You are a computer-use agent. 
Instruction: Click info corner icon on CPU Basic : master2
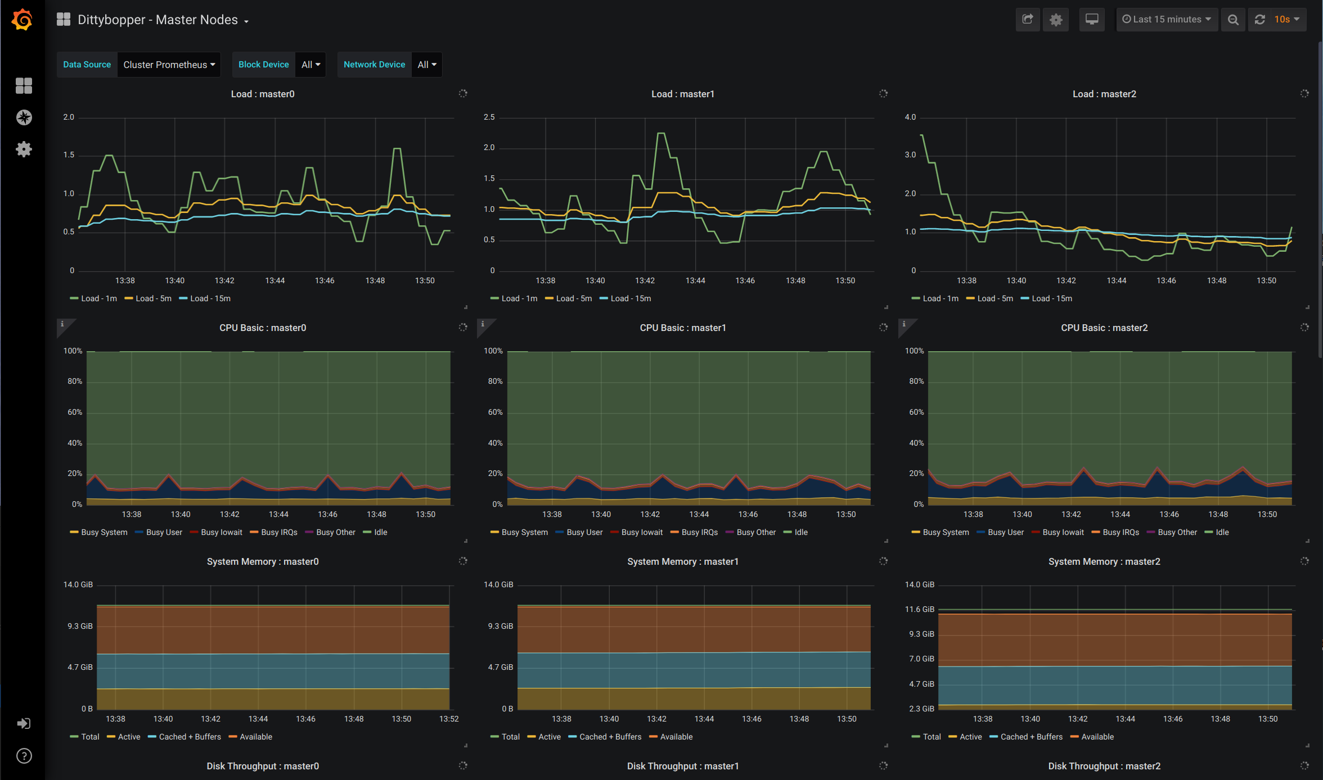click(904, 325)
